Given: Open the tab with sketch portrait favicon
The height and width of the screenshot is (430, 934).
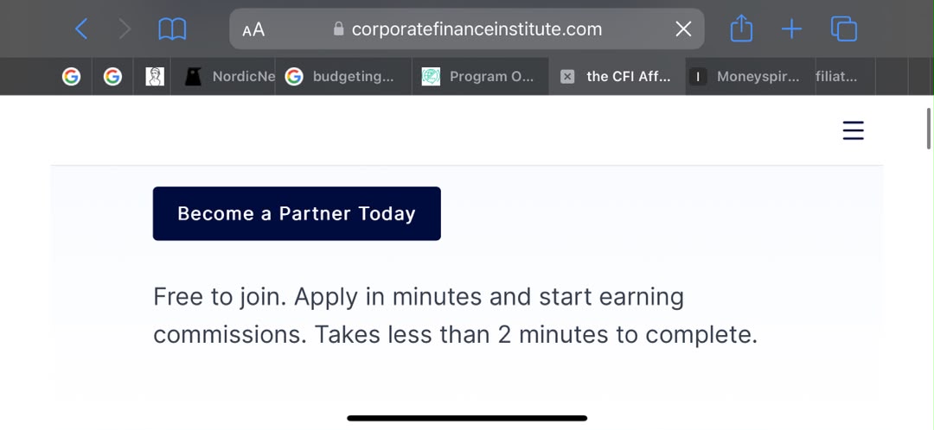Looking at the screenshot, I should click(x=154, y=77).
